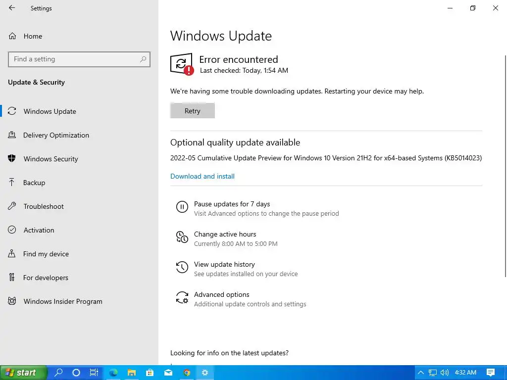
Task: Click the network tray icon
Action: coord(432,373)
